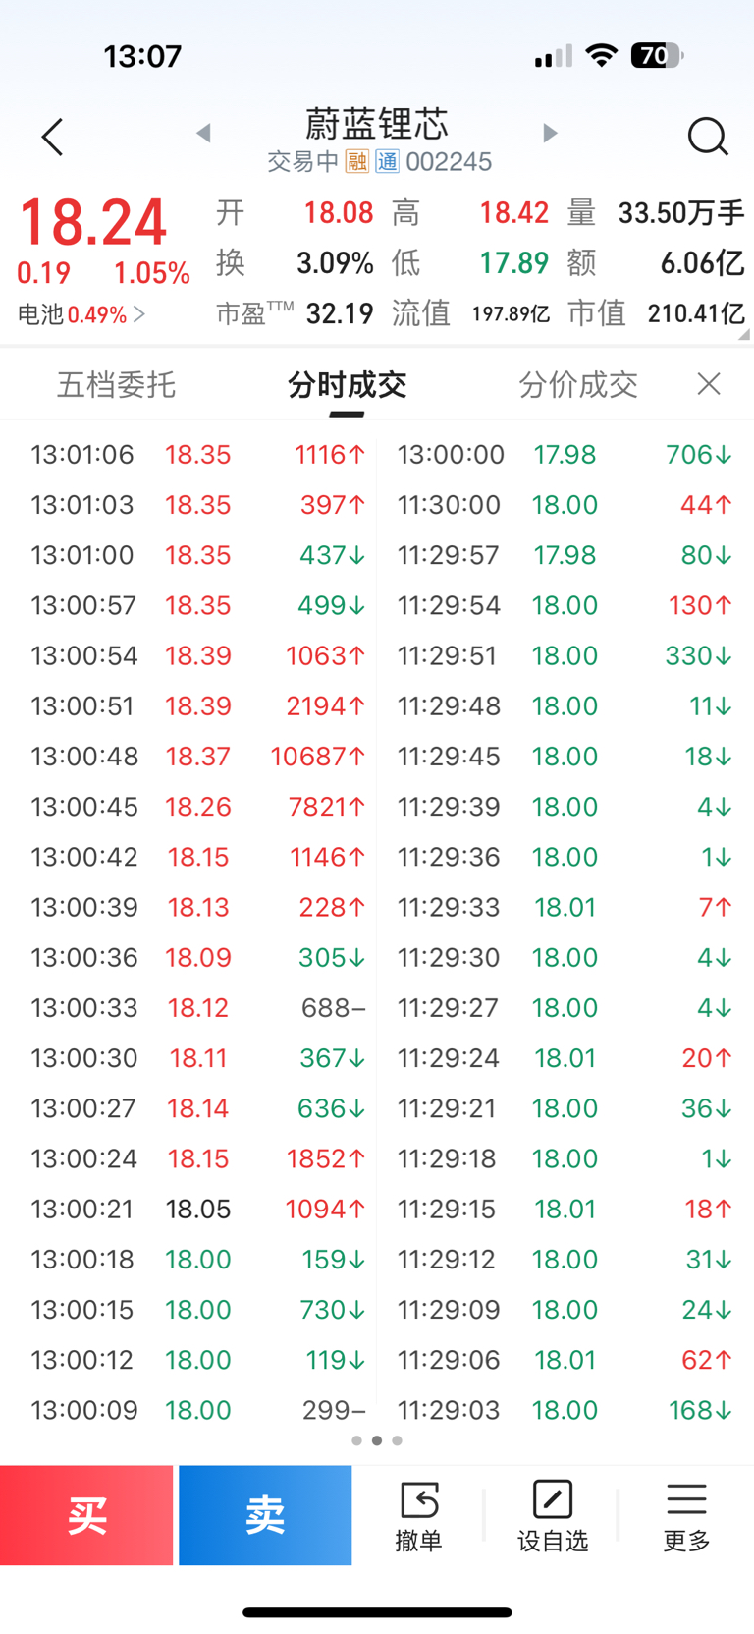Close the trade detail panel

click(x=709, y=384)
